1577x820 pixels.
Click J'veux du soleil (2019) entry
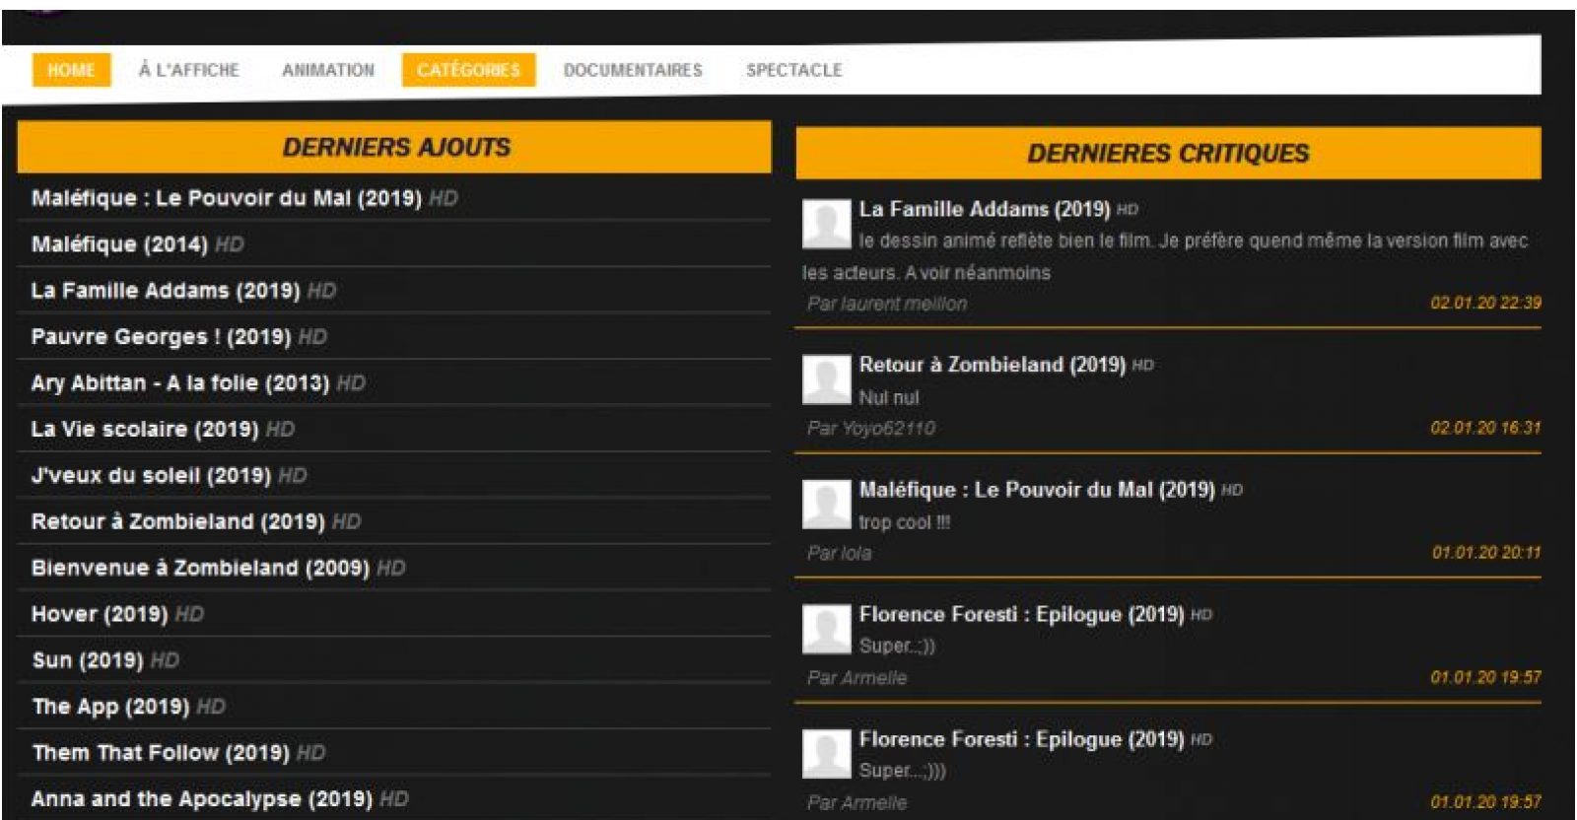pos(151,476)
